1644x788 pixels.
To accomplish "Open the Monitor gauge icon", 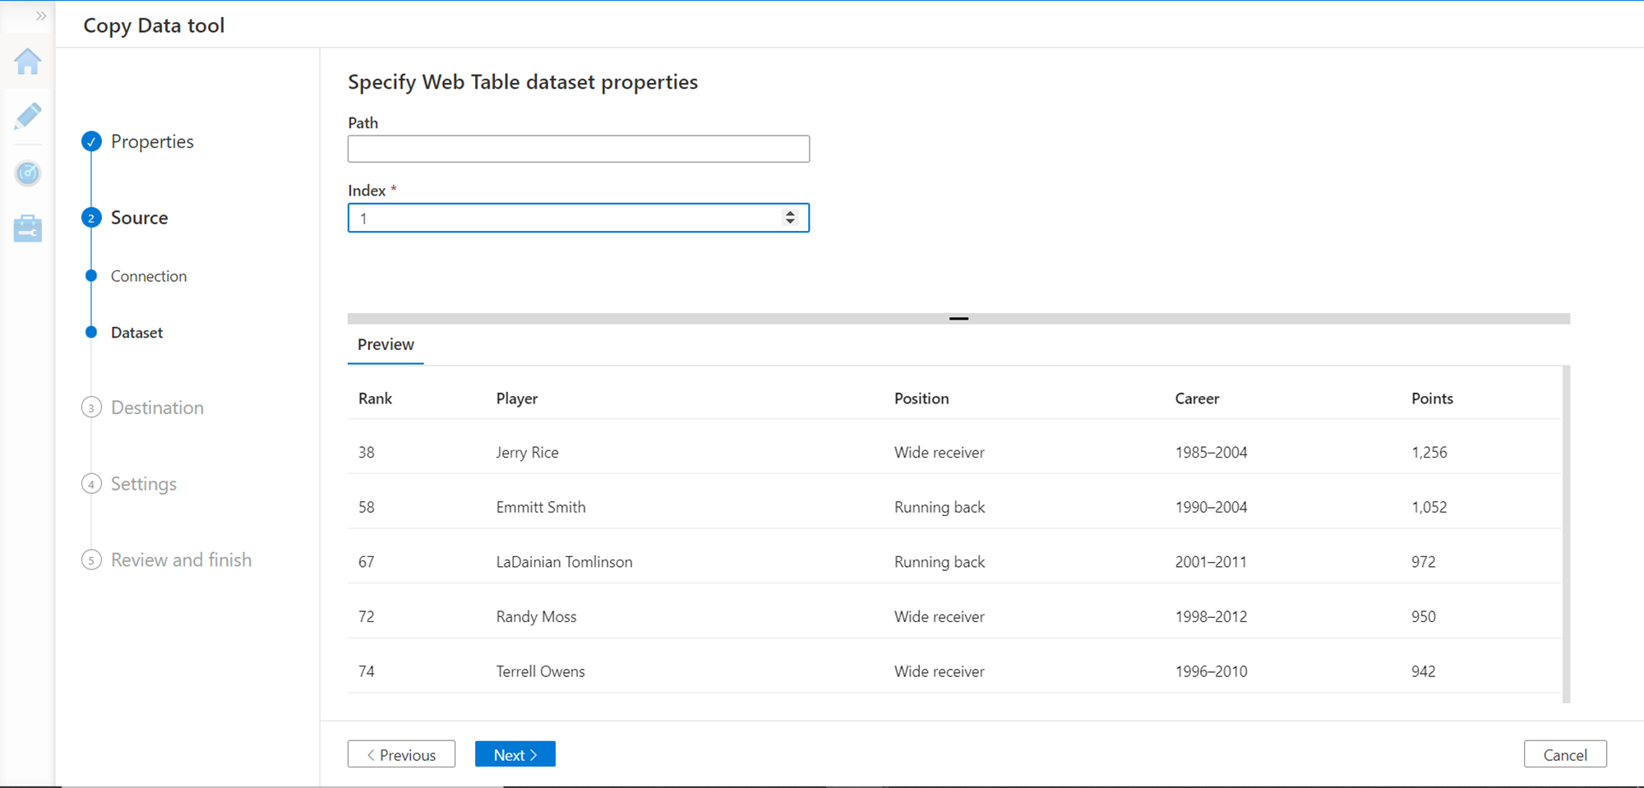I will pyautogui.click(x=27, y=173).
